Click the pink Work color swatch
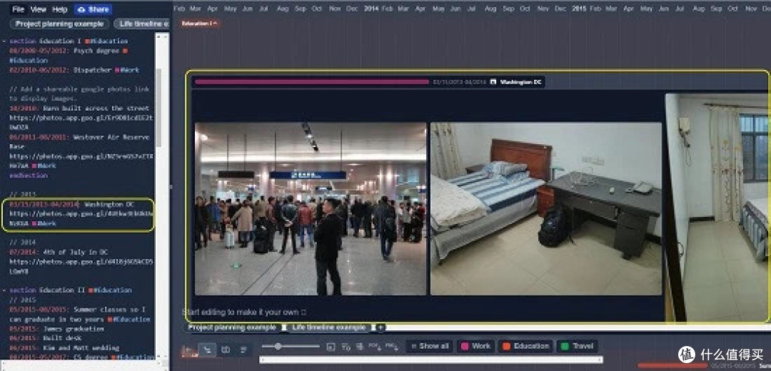The height and width of the screenshot is (371, 771). tap(464, 347)
